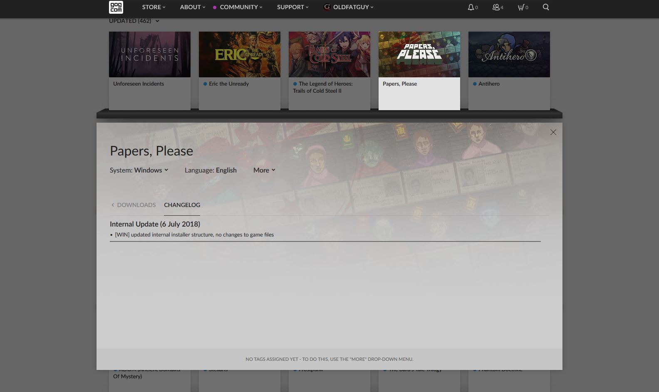The height and width of the screenshot is (392, 659).
Task: Click The Legend of Heroes title text
Action: tap(323, 87)
